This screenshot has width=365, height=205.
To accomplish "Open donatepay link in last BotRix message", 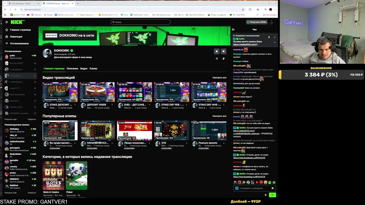I will [x=249, y=177].
